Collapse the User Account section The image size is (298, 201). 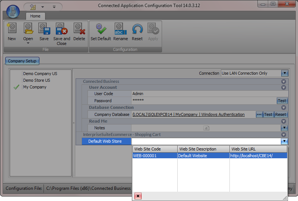[x=283, y=88]
